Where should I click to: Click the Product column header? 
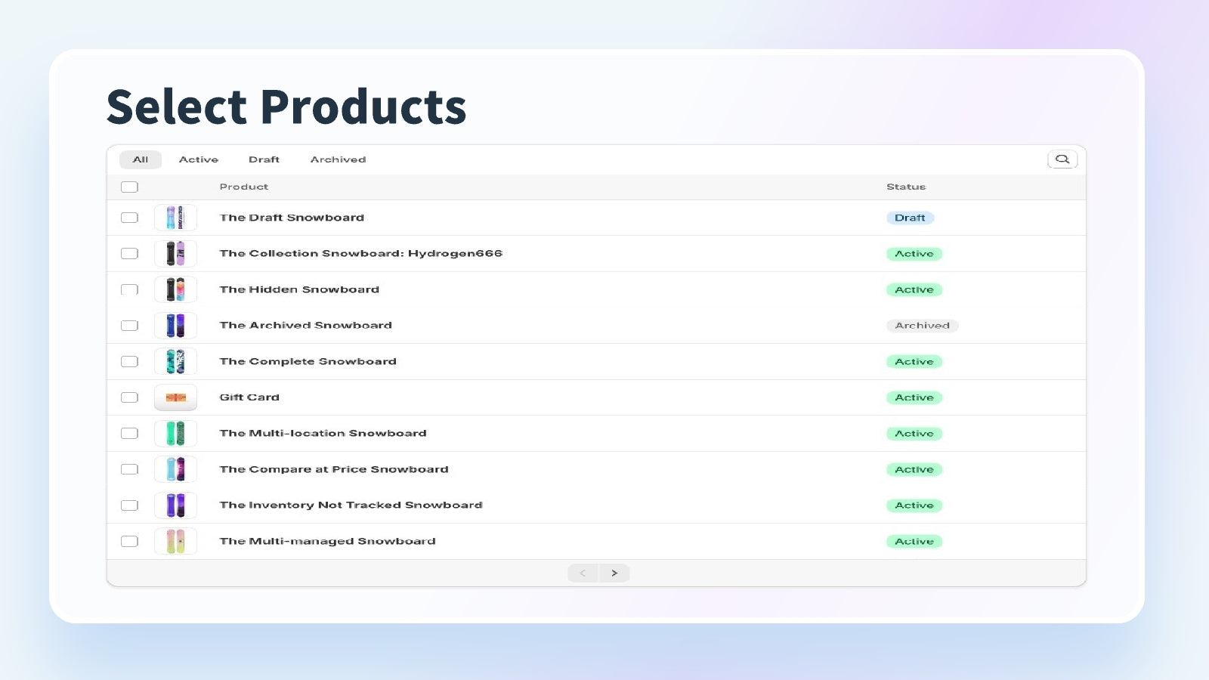coord(243,187)
